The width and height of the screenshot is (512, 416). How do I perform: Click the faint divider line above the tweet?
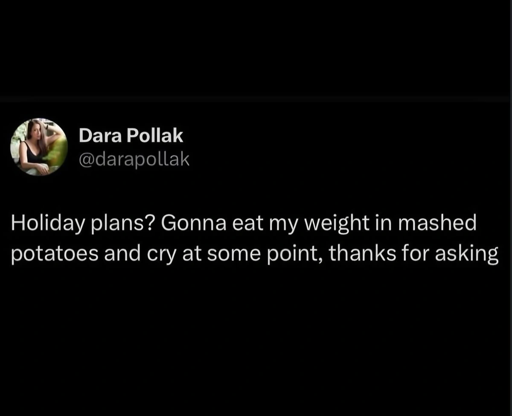click(256, 99)
